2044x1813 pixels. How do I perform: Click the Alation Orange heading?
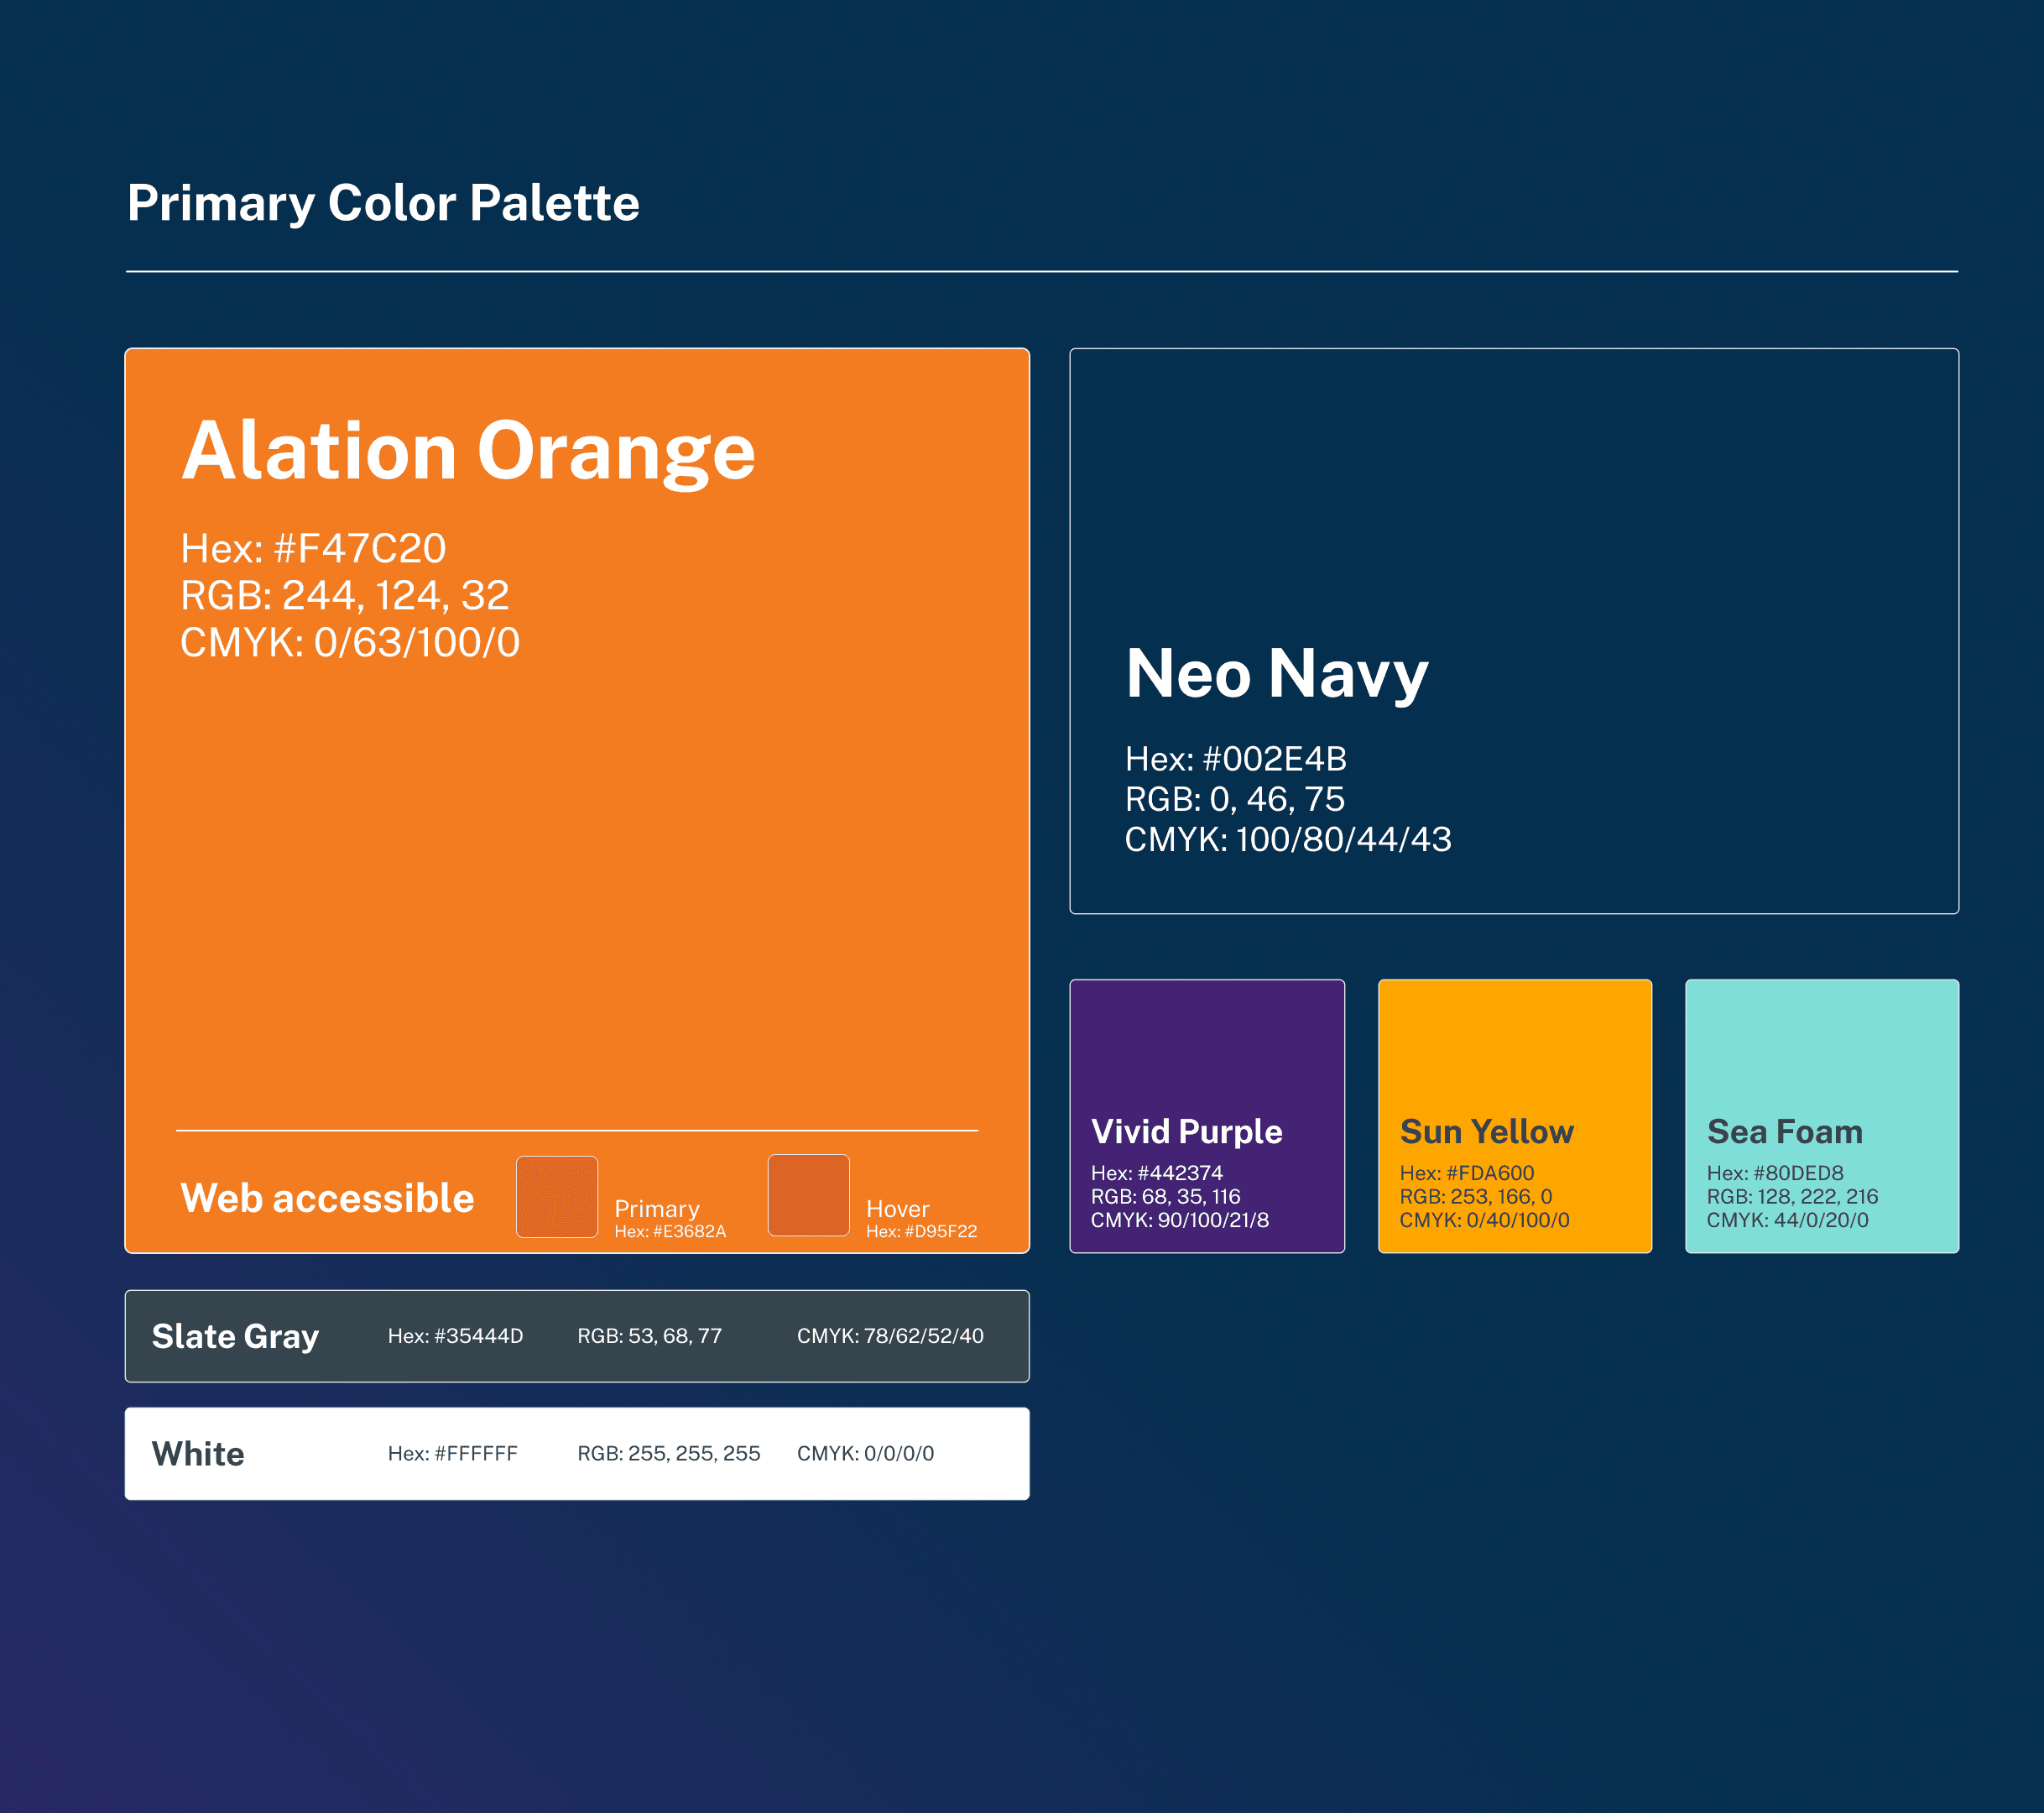click(x=468, y=452)
